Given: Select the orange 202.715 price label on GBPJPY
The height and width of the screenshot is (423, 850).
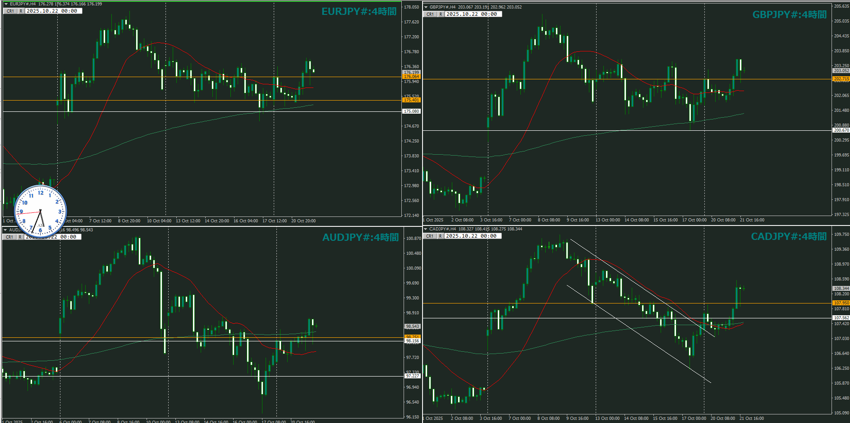Looking at the screenshot, I should point(841,79).
